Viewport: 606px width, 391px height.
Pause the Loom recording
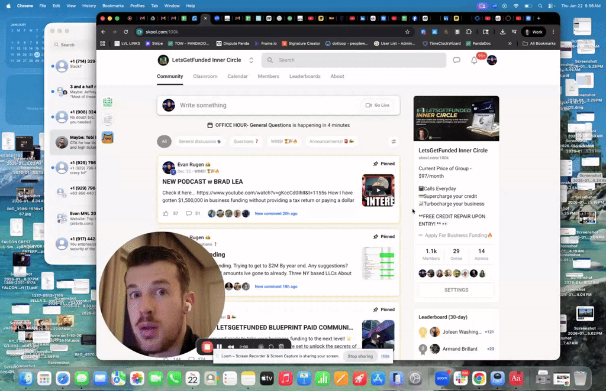coord(219,347)
